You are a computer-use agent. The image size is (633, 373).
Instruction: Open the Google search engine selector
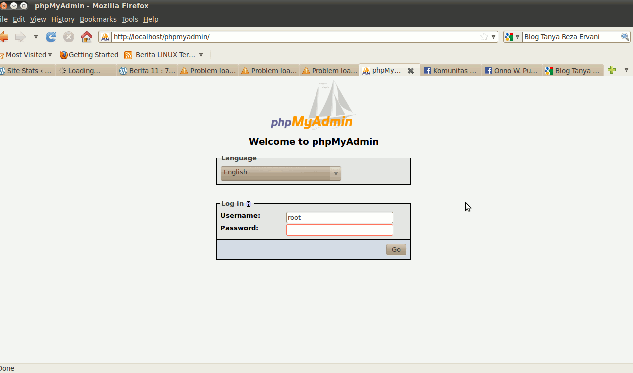pos(513,37)
